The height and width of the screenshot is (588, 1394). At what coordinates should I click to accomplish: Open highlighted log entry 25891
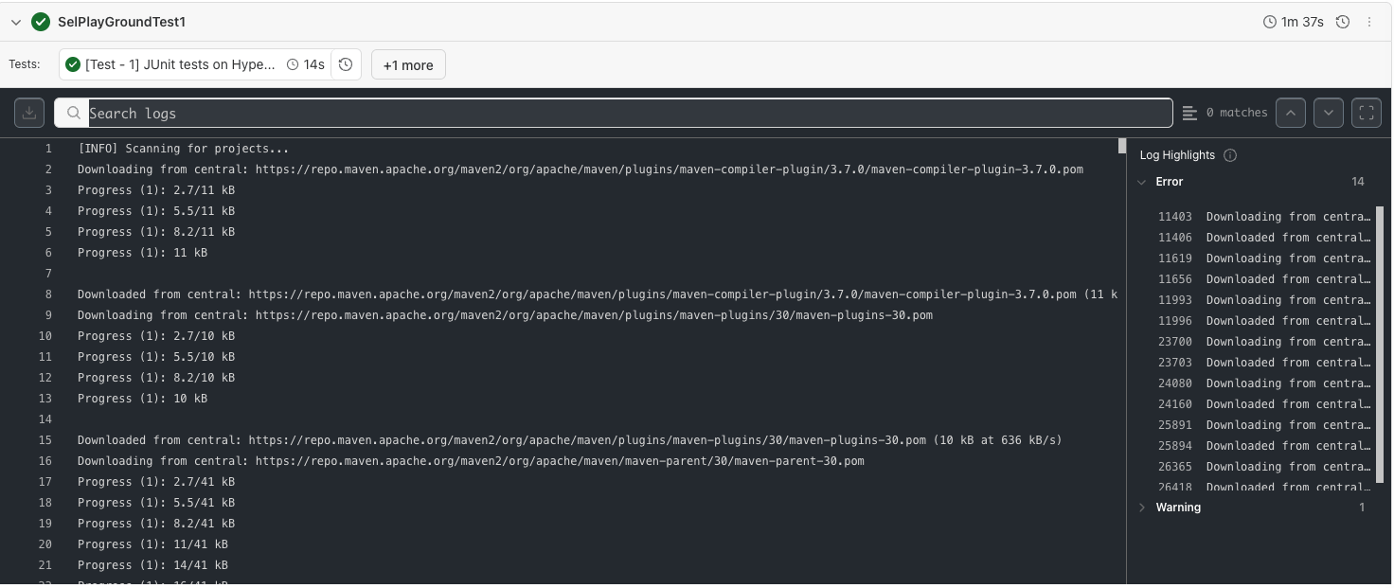point(1263,425)
